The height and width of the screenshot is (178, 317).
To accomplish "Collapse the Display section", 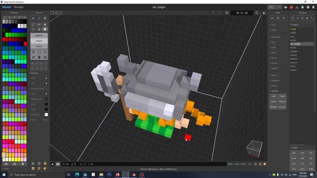I will click(34, 73).
